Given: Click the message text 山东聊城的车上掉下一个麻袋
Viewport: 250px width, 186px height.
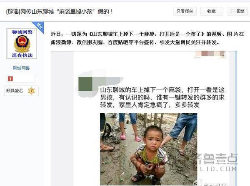Looking at the screenshot, I should (x=140, y=90).
